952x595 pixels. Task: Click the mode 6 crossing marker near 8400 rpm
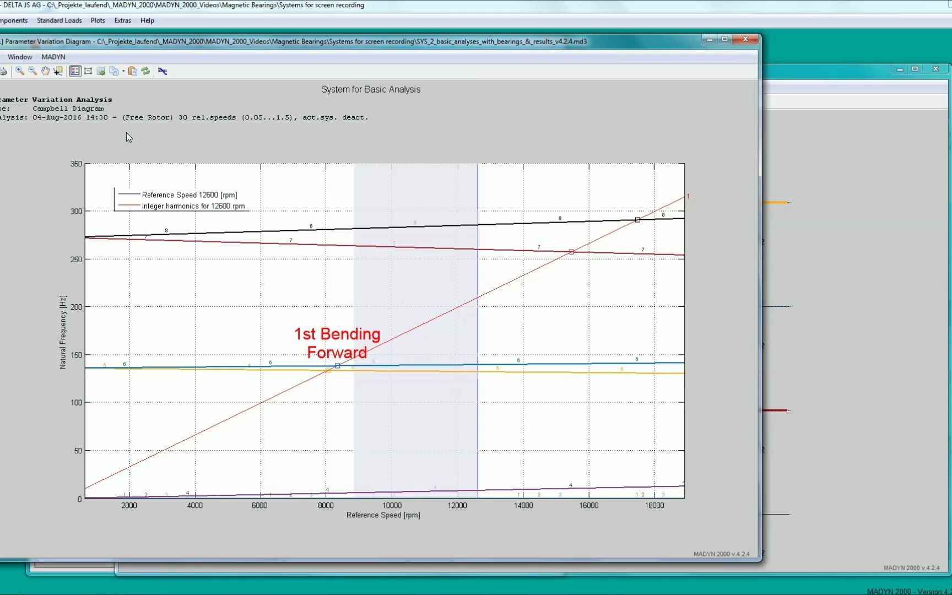(338, 366)
